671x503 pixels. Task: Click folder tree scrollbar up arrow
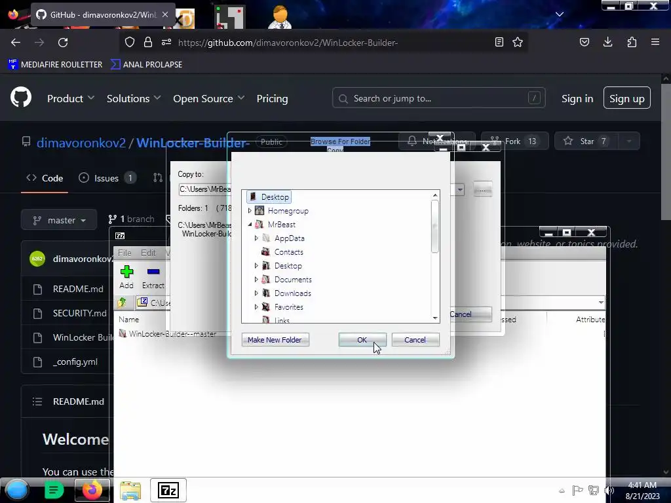click(435, 195)
